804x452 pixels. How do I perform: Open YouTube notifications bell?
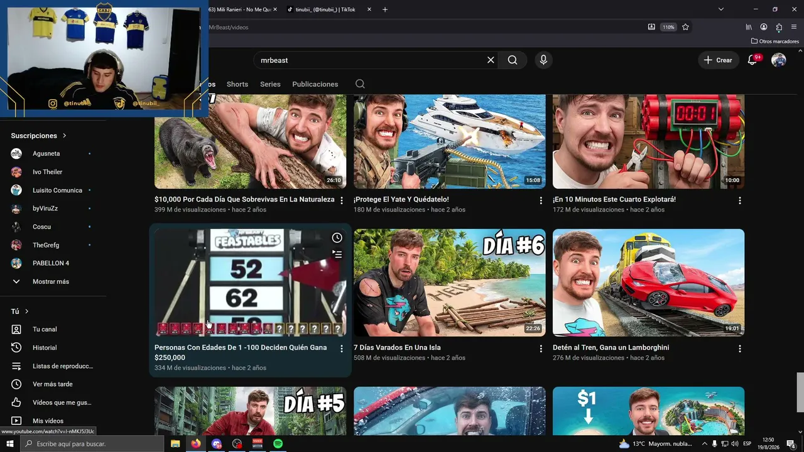click(x=752, y=60)
